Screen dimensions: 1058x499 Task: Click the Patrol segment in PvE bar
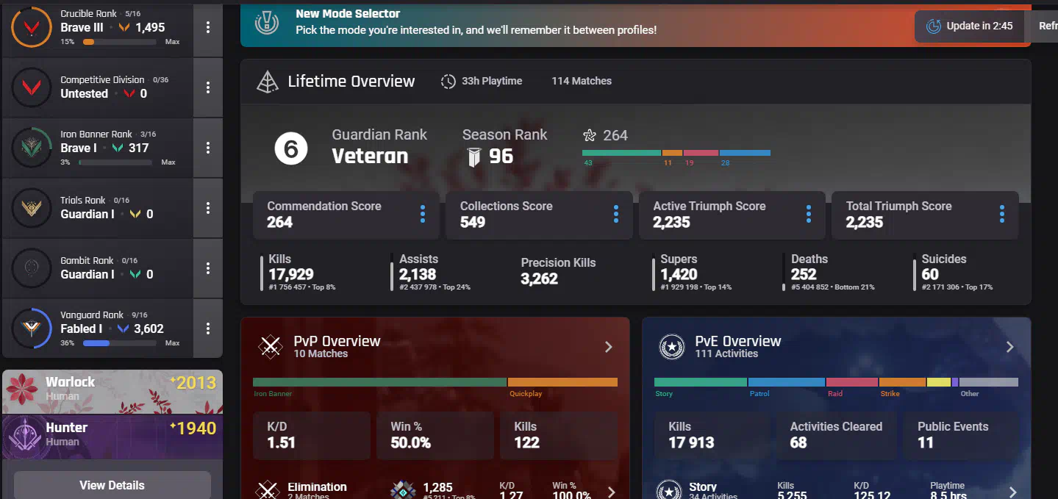point(787,382)
